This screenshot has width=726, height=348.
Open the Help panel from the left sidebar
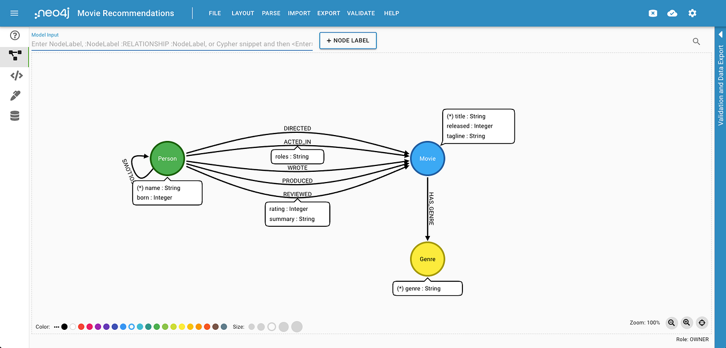(14, 36)
